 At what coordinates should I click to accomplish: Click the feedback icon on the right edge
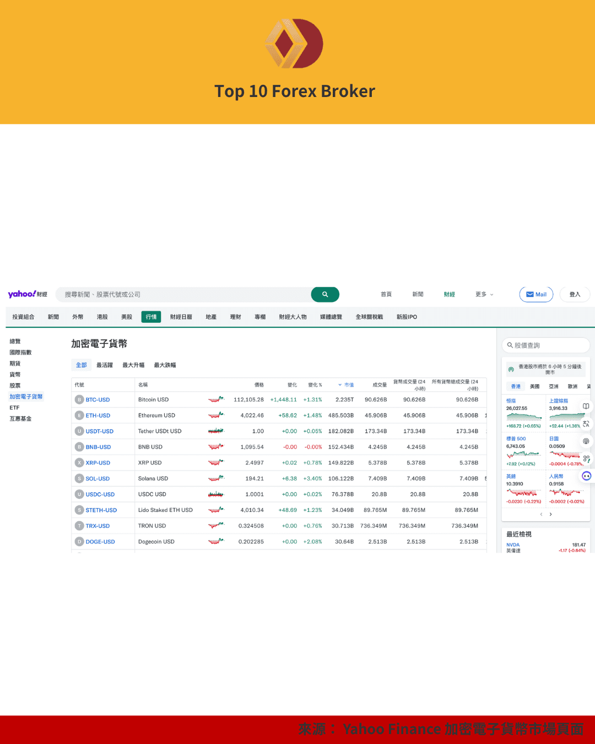pos(586,457)
